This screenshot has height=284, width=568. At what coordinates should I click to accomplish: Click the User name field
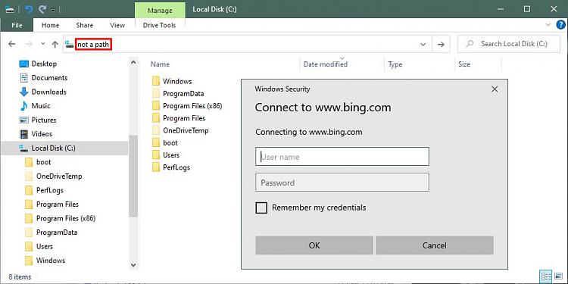point(342,157)
